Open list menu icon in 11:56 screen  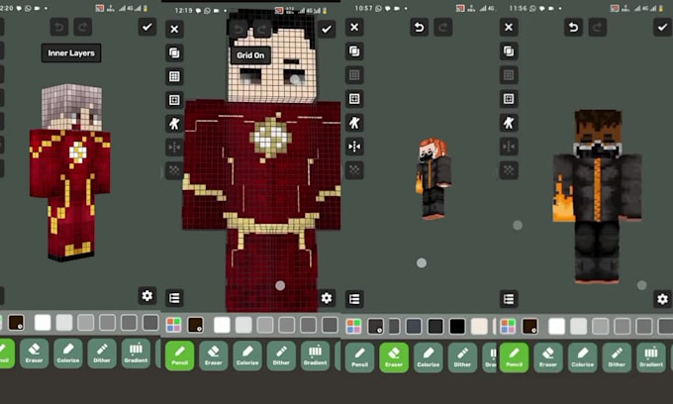(509, 299)
